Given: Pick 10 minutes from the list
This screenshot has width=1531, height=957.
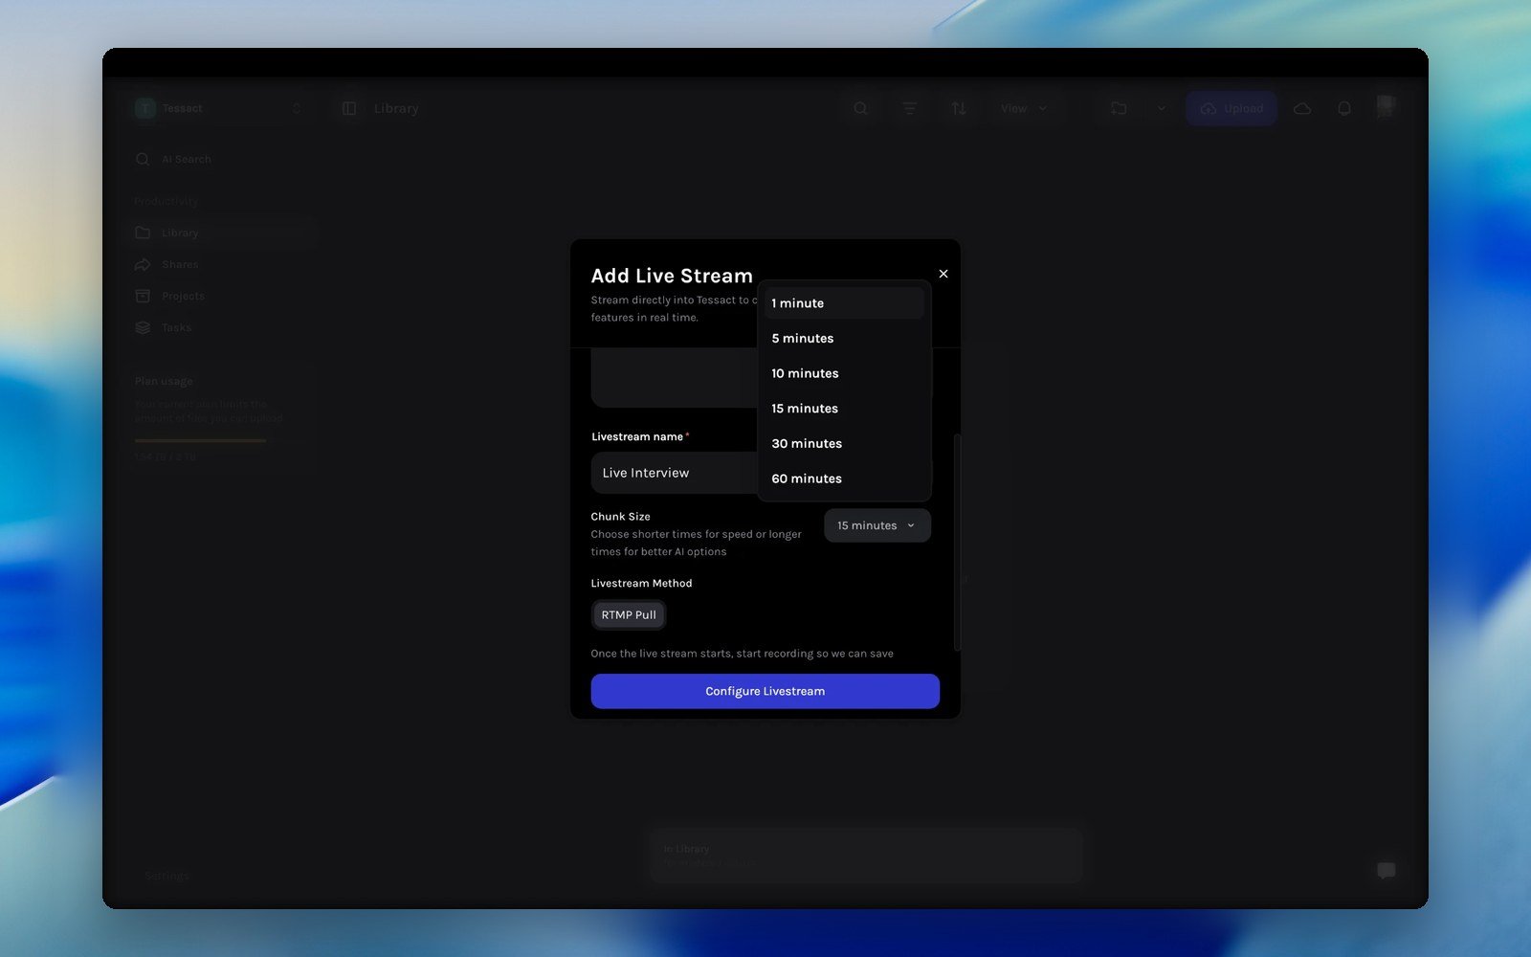Looking at the screenshot, I should pos(844,373).
